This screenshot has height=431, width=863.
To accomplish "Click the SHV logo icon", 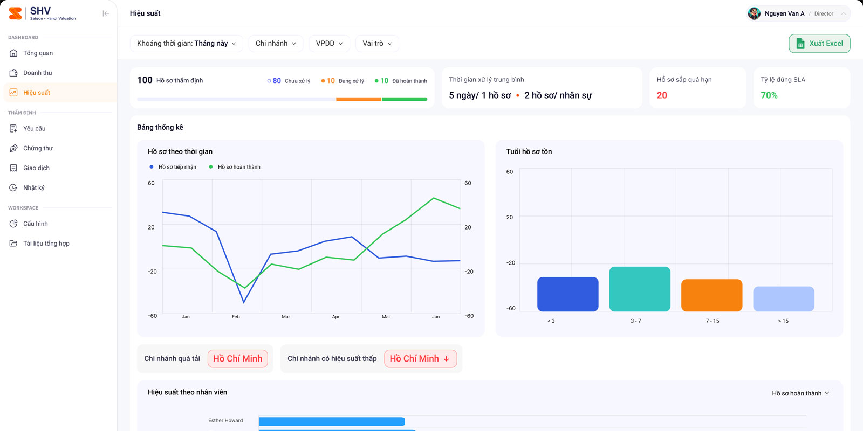I will click(x=16, y=13).
